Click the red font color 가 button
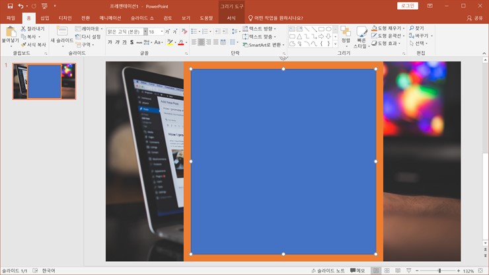This screenshot has height=275, width=489. (x=181, y=42)
